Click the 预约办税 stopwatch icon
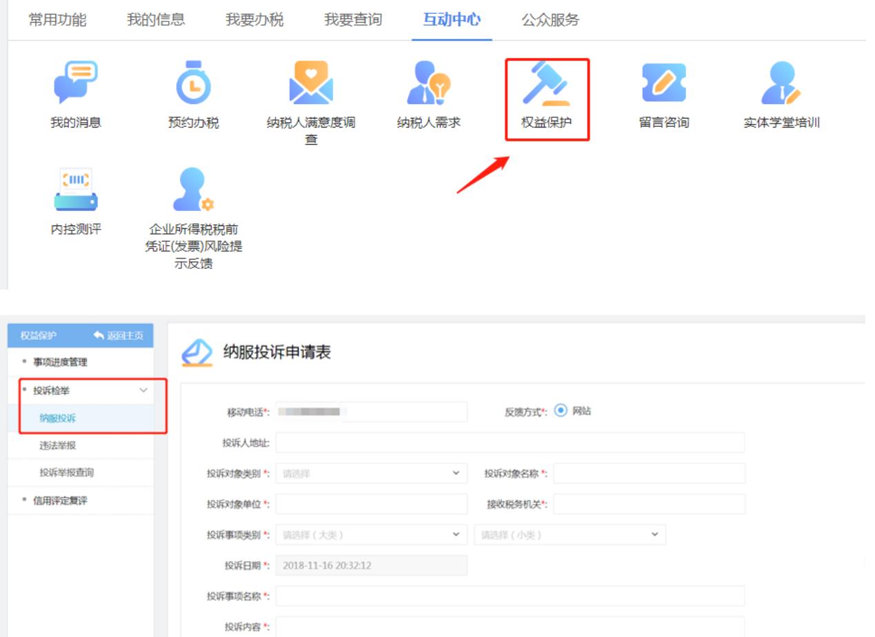Screen dimensions: 875x637 click(193, 83)
